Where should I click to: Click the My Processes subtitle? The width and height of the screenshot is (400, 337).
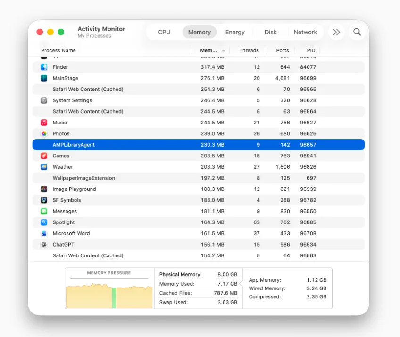(x=94, y=36)
